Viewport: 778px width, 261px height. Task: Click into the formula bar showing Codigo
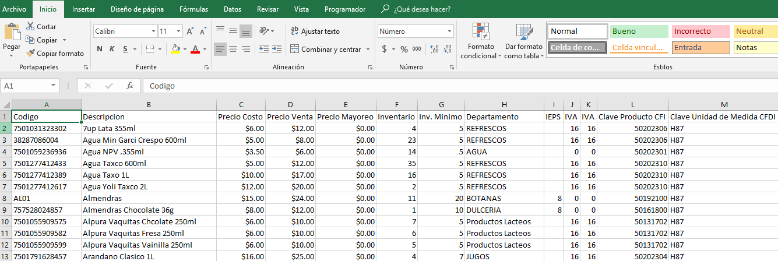pos(459,86)
